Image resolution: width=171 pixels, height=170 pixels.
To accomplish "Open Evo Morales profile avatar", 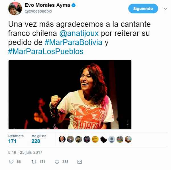I will click(x=15, y=9).
